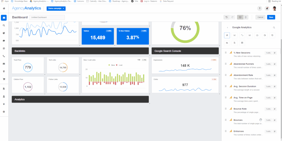Image resolution: width=282 pixels, height=141 pixels.
Task: Select the area chart widget type
Action: (227, 43)
